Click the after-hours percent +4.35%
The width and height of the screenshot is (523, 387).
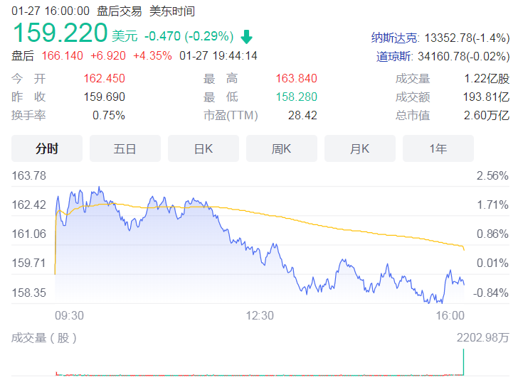[152, 55]
